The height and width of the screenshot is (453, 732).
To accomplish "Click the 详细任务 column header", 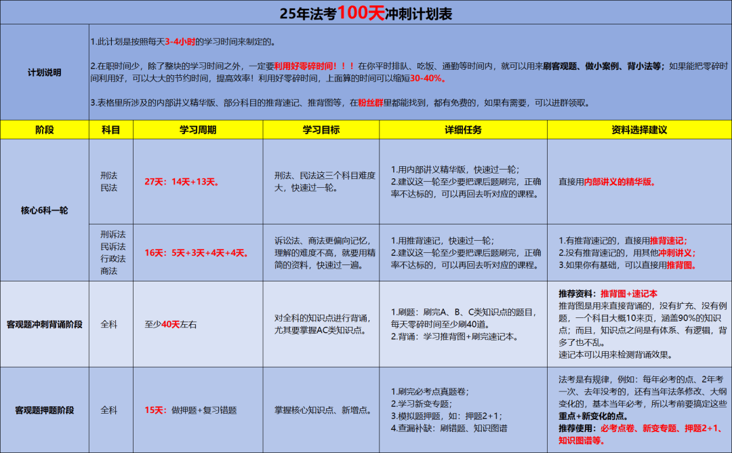I will [x=463, y=130].
